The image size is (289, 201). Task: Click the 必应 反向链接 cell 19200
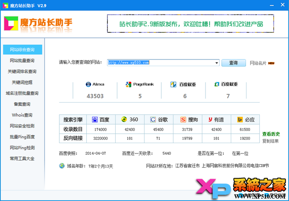245,138
